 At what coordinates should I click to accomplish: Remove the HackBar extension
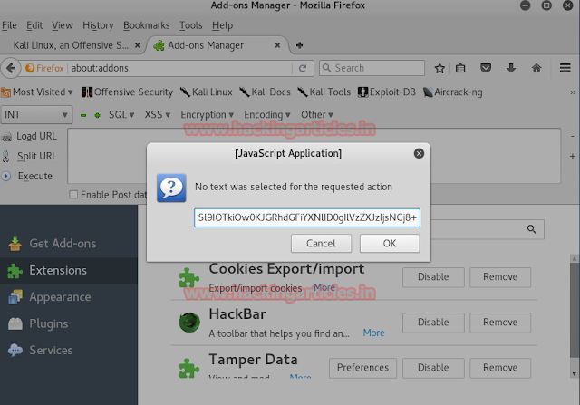coord(500,323)
